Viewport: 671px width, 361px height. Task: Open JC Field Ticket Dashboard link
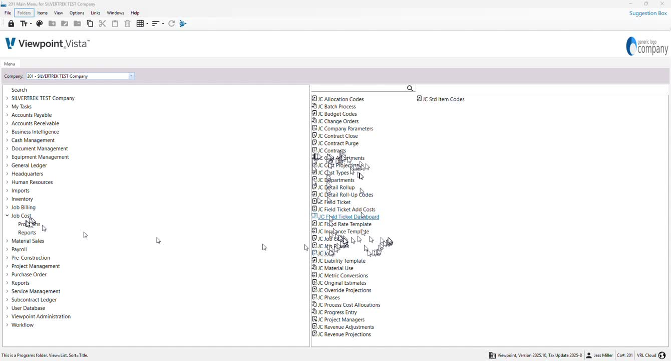[349, 217]
